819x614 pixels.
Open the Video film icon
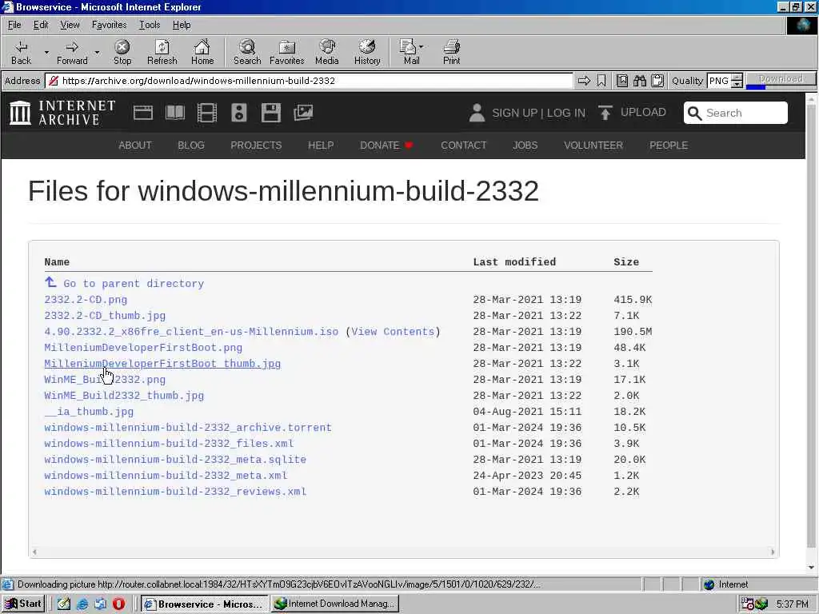click(x=207, y=113)
